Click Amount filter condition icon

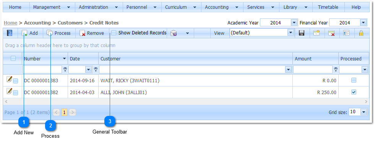(x=336, y=70)
